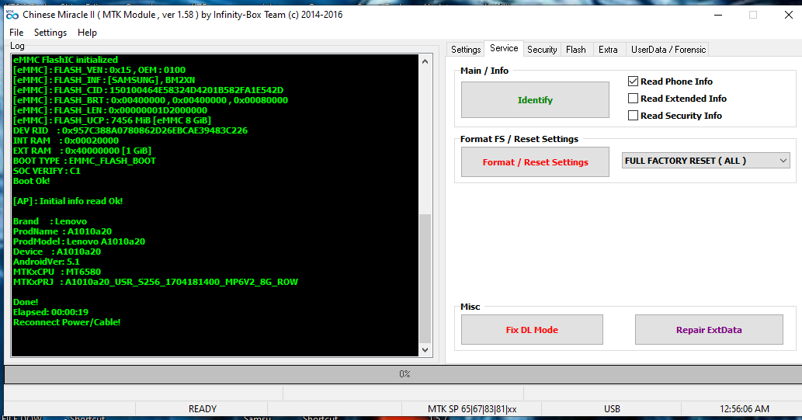
Task: Open the Settings menu
Action: 50,33
